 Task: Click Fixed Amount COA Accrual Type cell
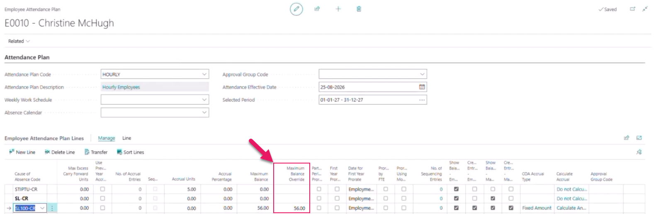[537, 208]
